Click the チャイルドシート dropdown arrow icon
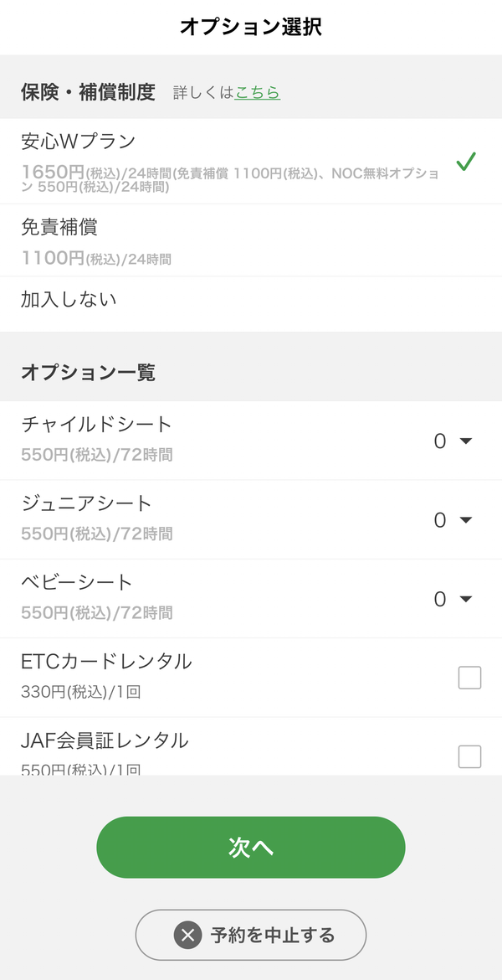This screenshot has width=502, height=980. point(466,441)
